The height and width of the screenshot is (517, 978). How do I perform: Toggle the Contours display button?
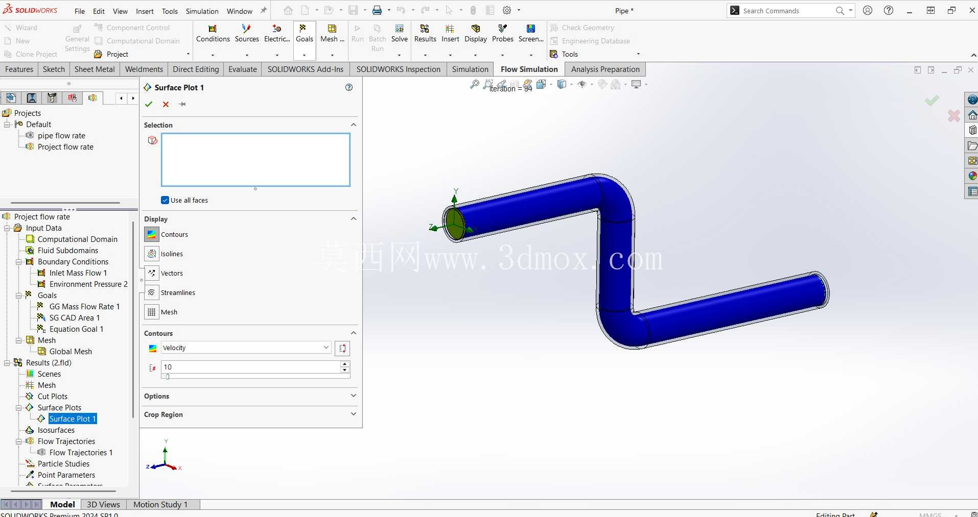tap(152, 234)
